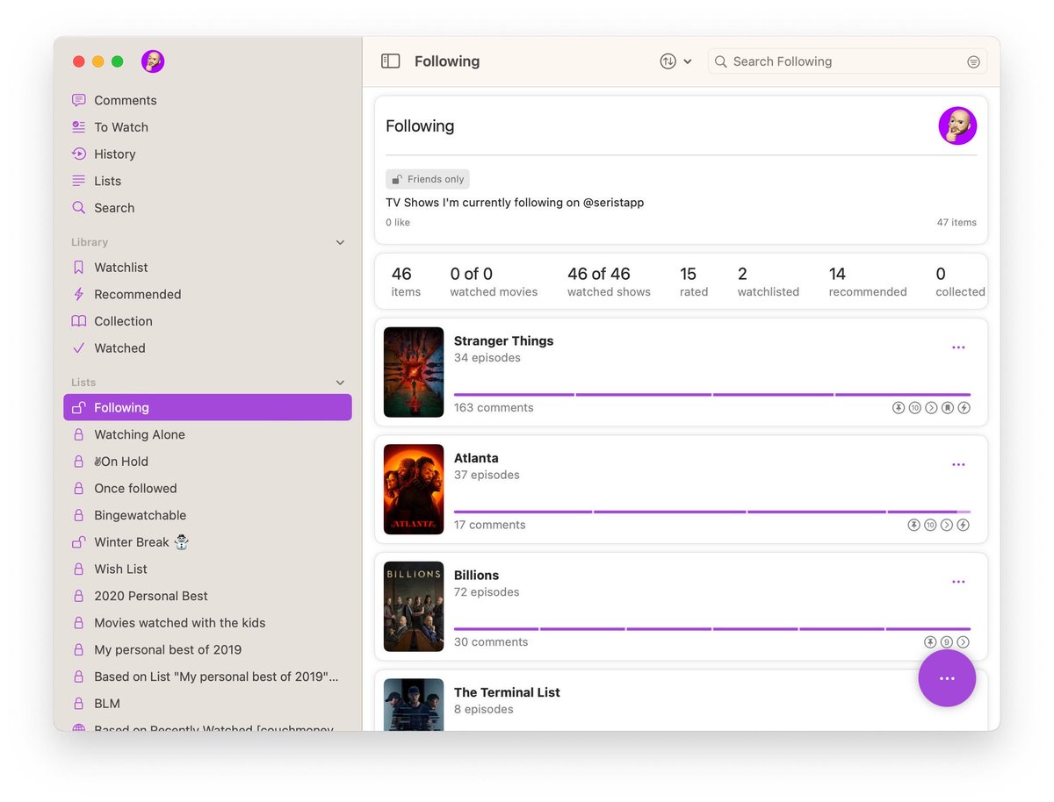Click the circled chevron icon on Stranger Things
The height and width of the screenshot is (802, 1054).
931,408
